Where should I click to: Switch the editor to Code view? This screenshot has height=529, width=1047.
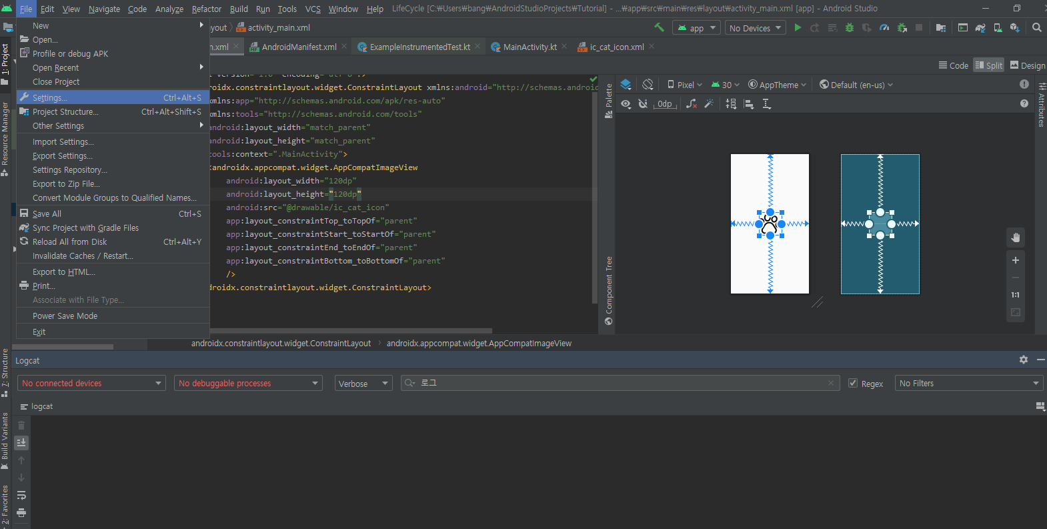click(x=953, y=65)
